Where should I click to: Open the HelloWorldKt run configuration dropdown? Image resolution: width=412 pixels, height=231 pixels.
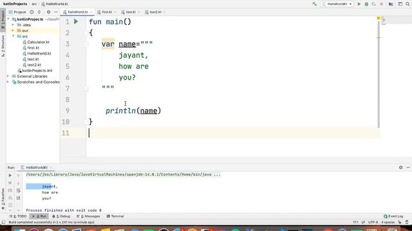coord(337,4)
